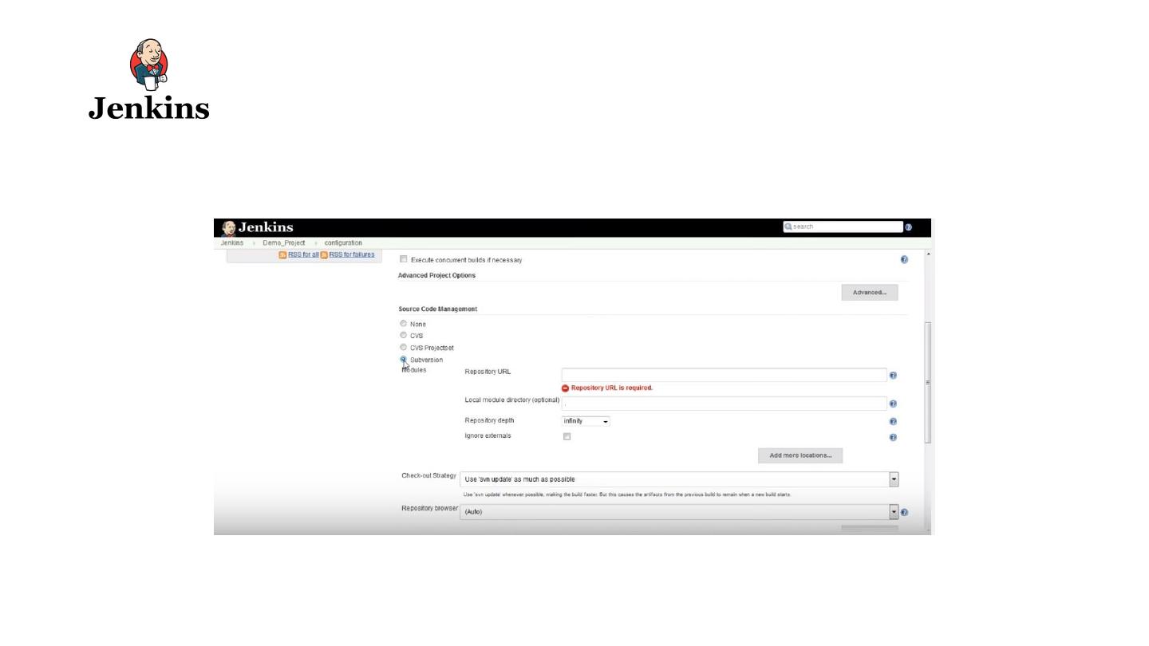Viewport: 1149px width, 646px height.
Task: Click the RSS feed icon for all builds
Action: pyautogui.click(x=282, y=255)
